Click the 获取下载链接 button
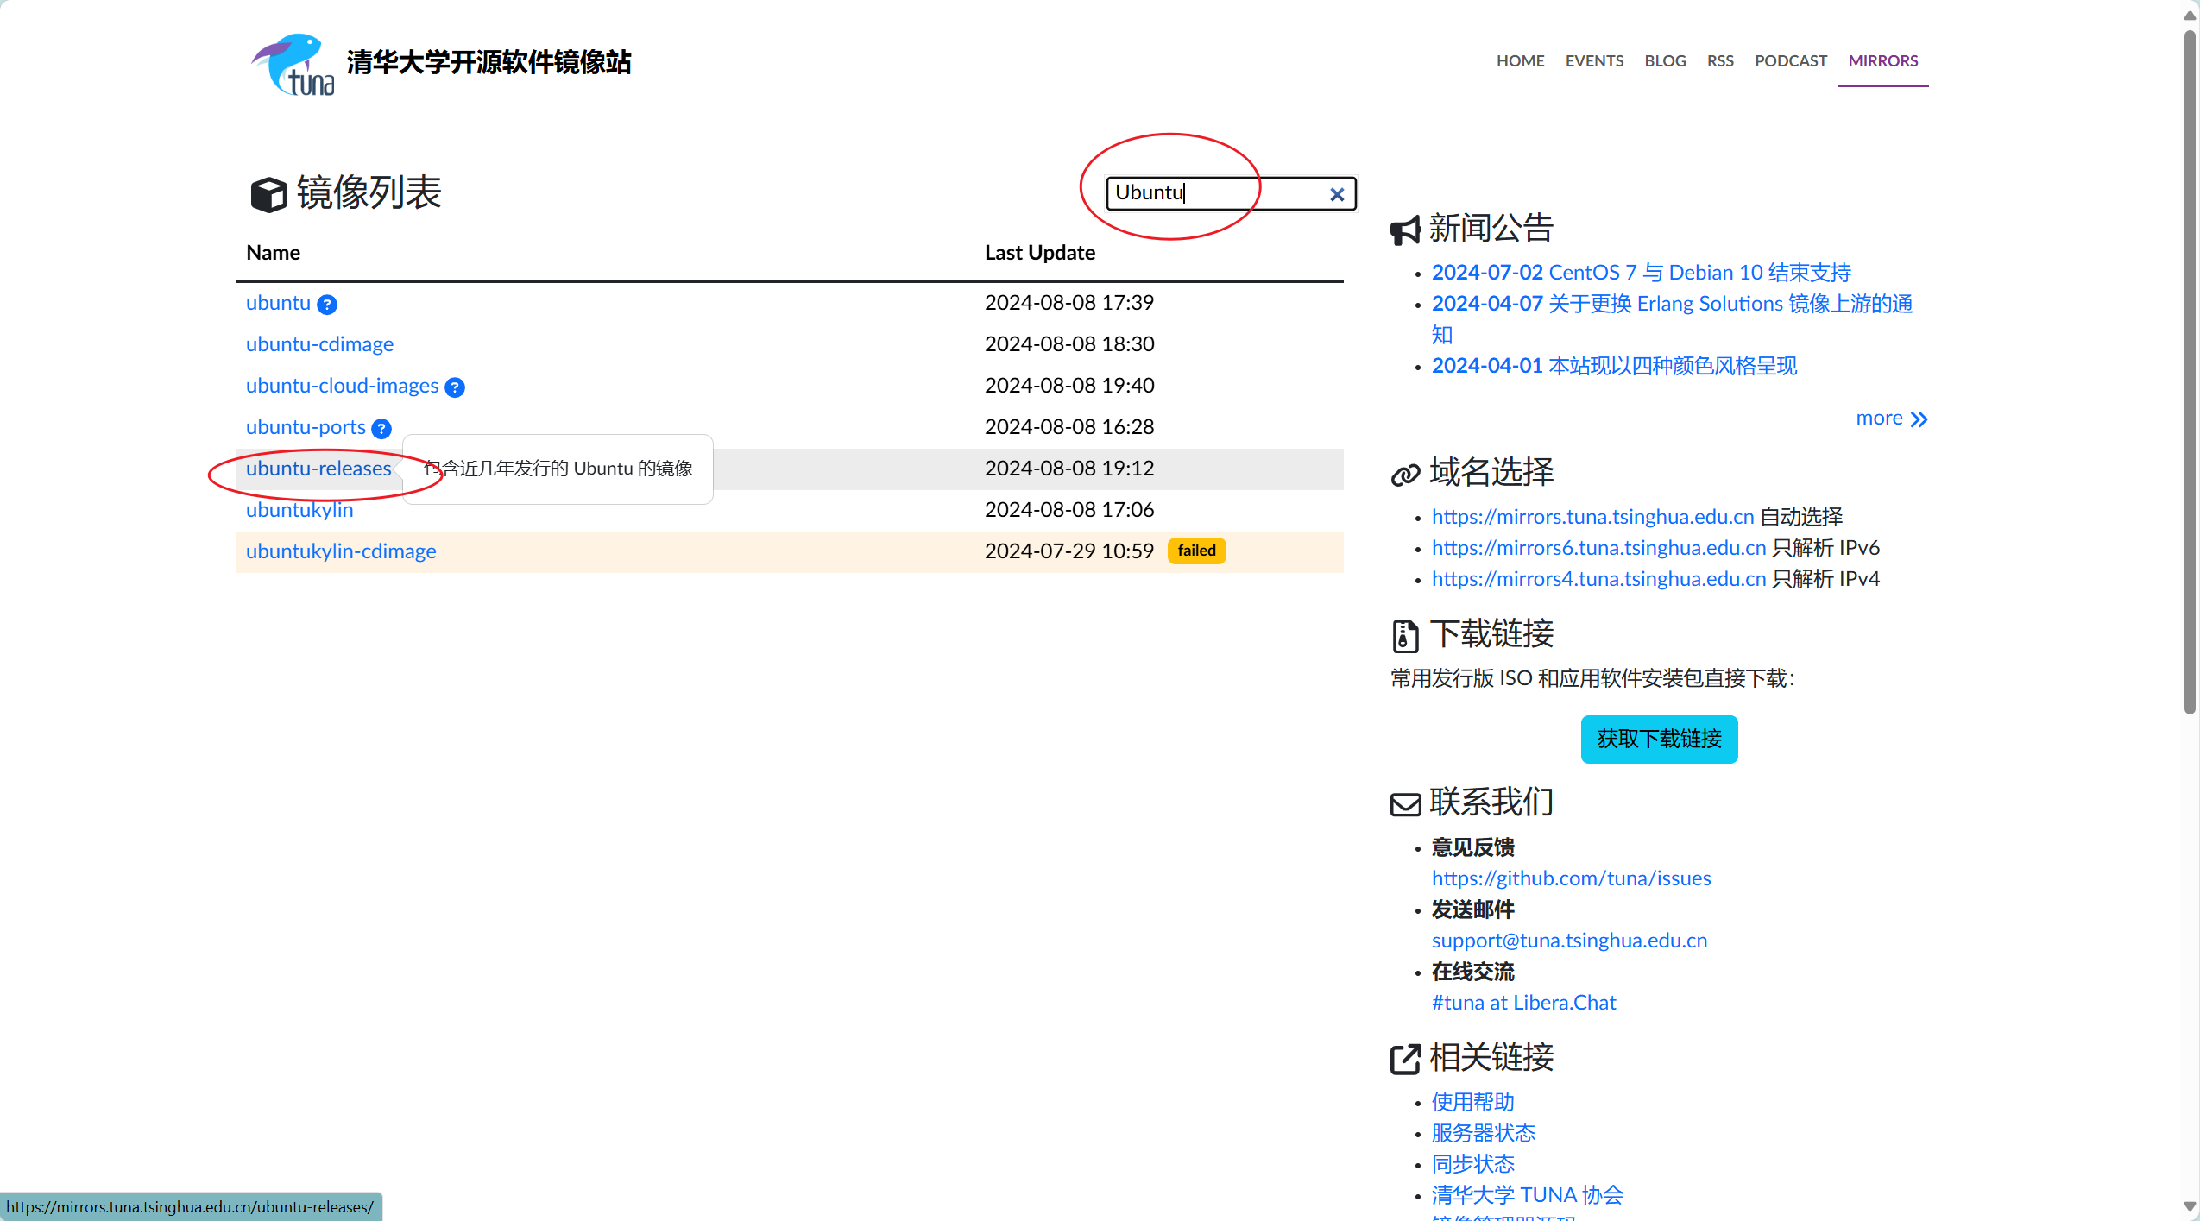Image resolution: width=2200 pixels, height=1221 pixels. click(1659, 739)
